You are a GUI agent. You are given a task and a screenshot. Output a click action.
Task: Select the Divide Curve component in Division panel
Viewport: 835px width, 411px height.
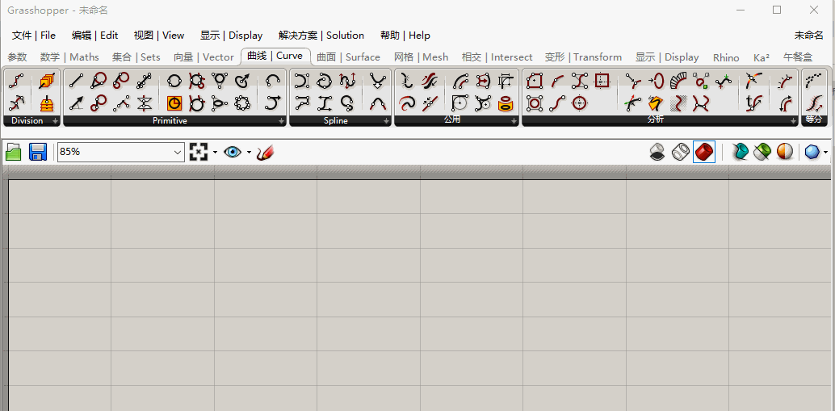point(16,81)
